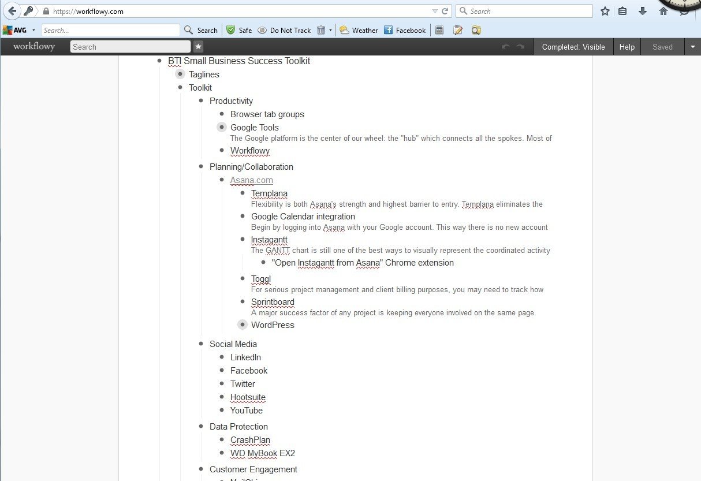Open the Asana.com link
The image size is (701, 481).
pyautogui.click(x=252, y=180)
